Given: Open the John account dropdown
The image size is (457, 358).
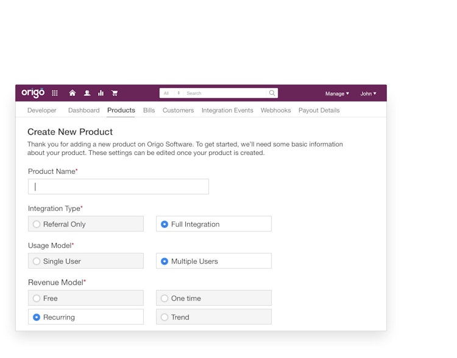Looking at the screenshot, I should (x=368, y=94).
